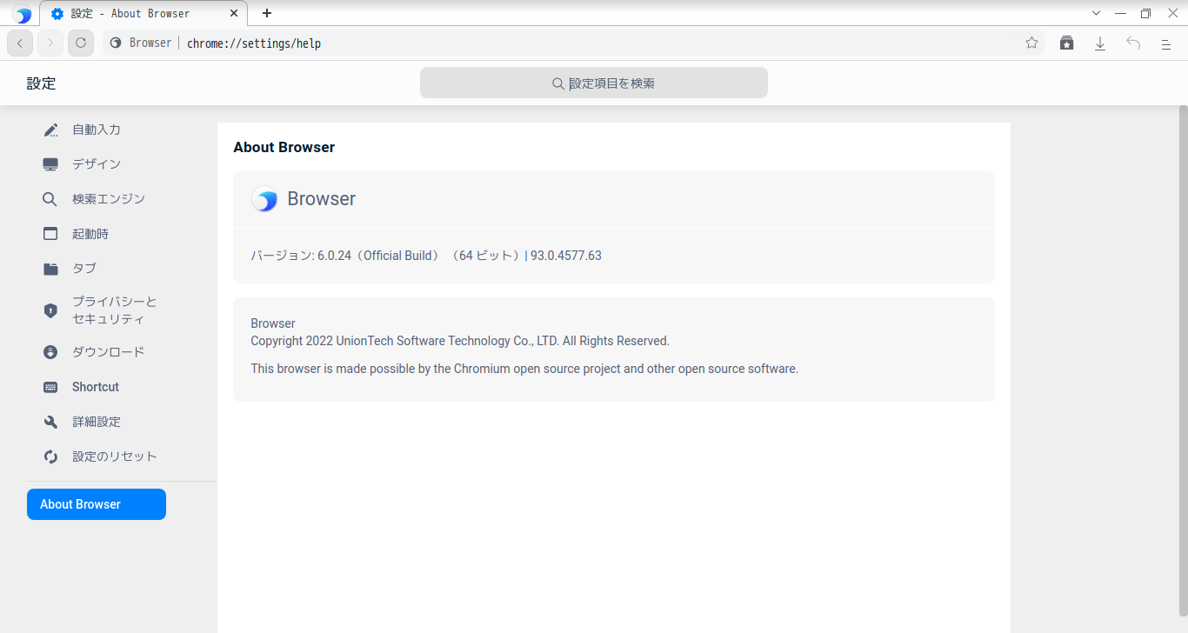Select About Browser in sidebar
Screen dimensions: 1188x633
(97, 504)
